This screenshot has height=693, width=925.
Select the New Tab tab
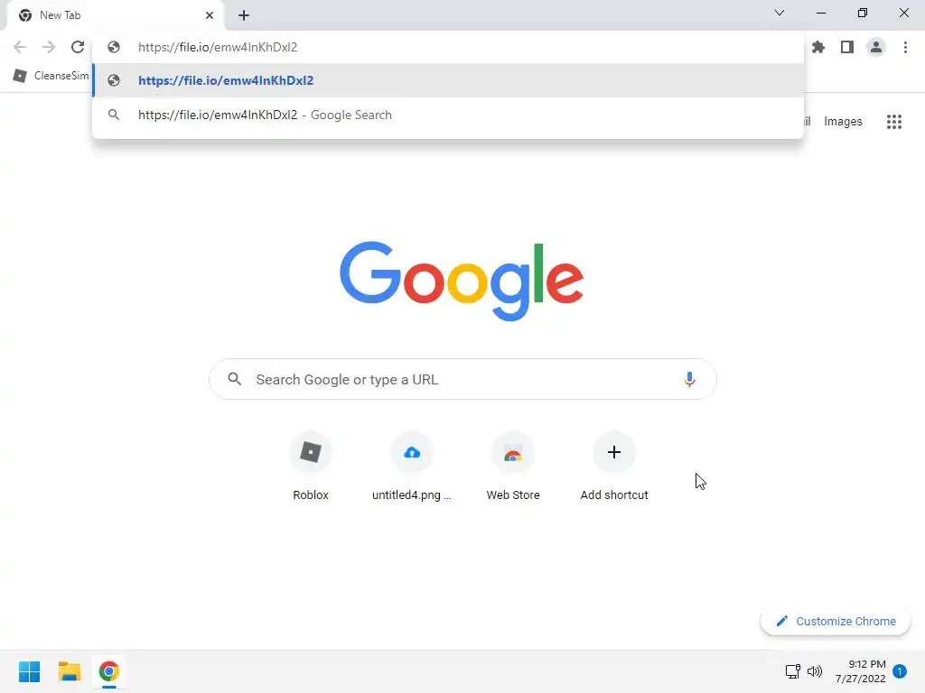point(116,15)
